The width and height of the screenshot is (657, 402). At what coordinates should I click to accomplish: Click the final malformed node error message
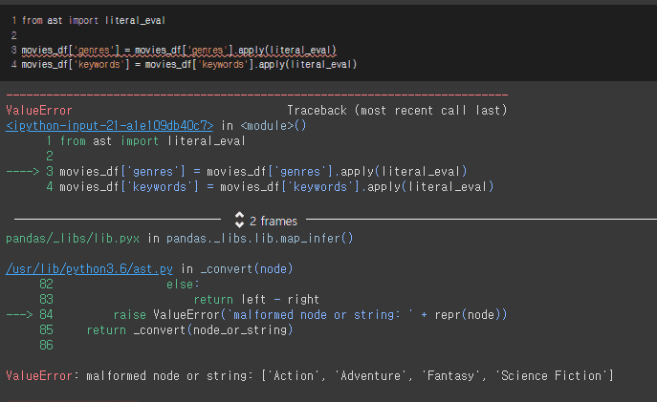(349, 376)
